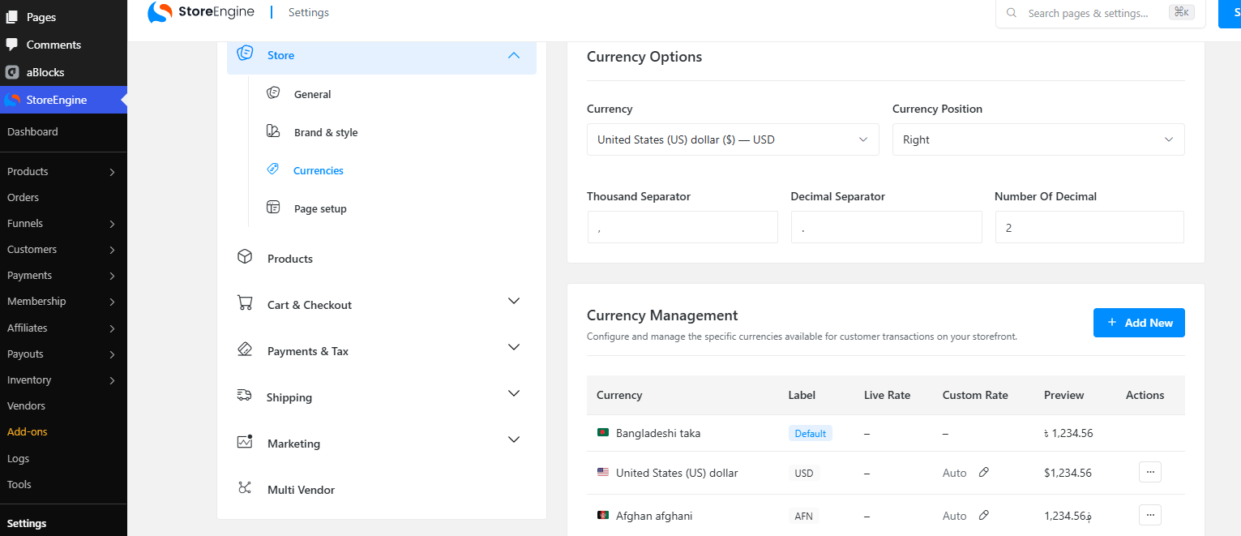Click the Currencies tag icon

click(273, 169)
